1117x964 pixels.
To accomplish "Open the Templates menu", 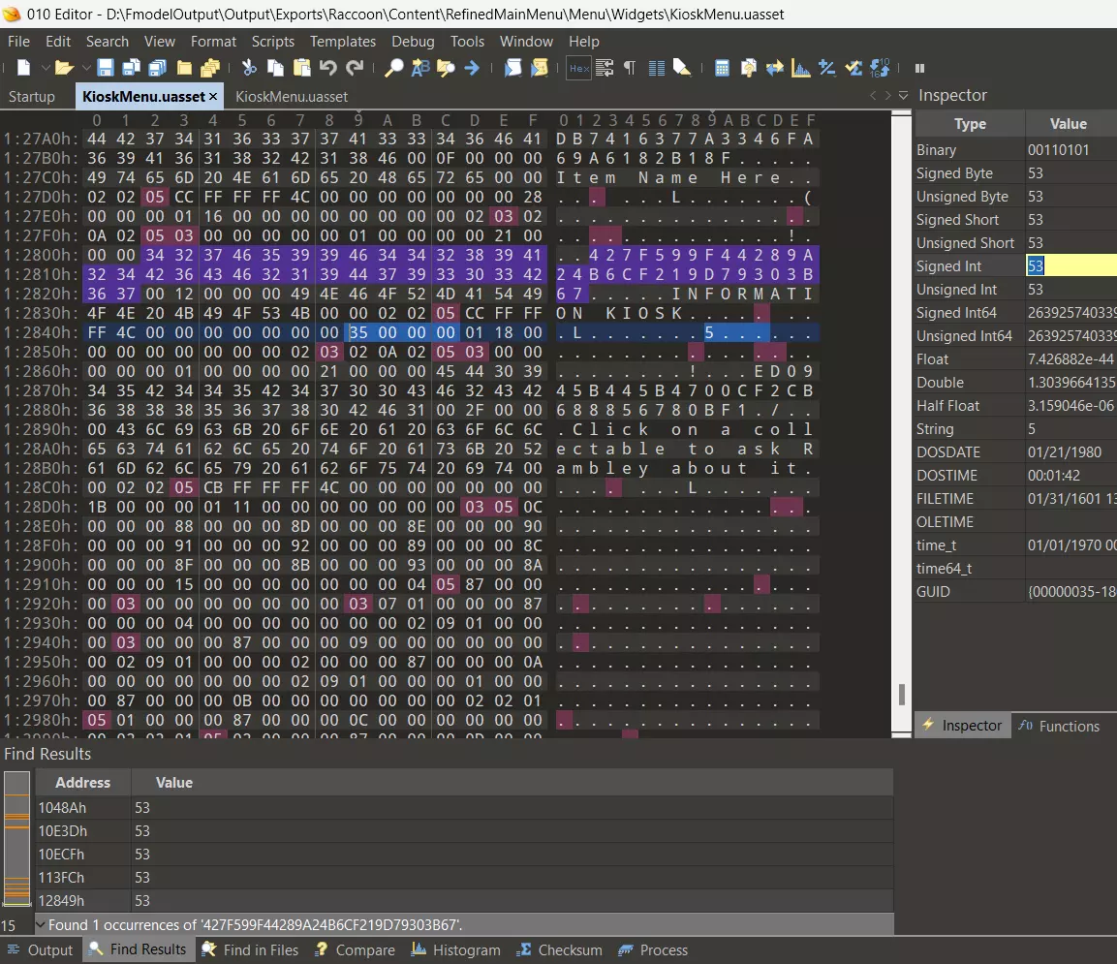I will [x=342, y=42].
